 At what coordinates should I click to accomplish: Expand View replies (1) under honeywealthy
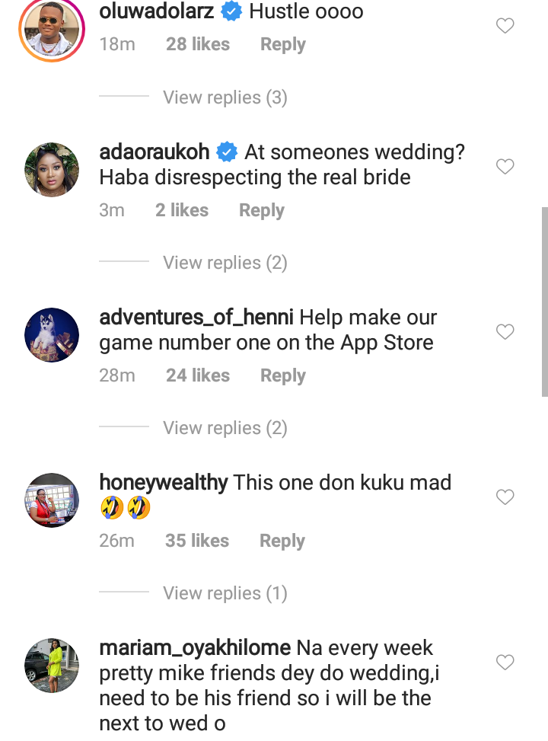click(225, 593)
